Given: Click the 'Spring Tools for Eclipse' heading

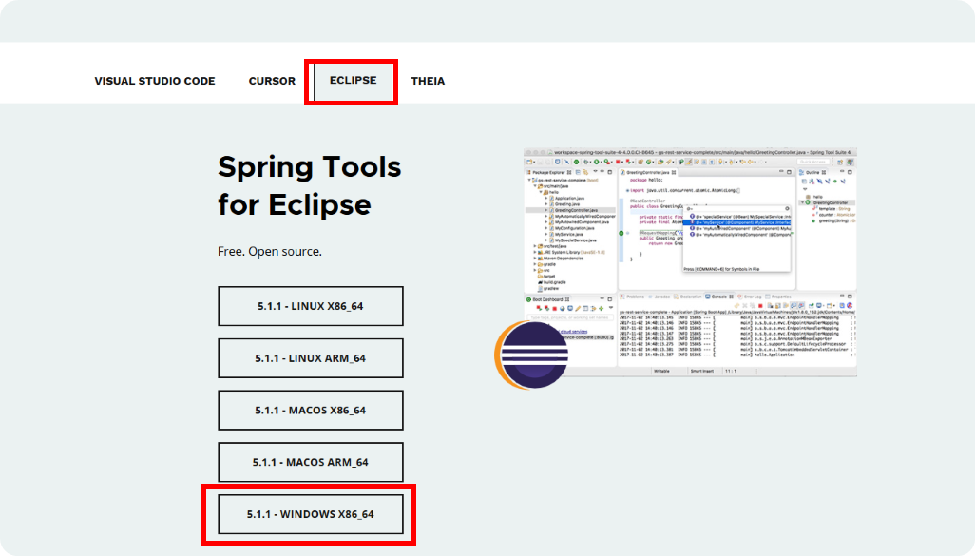Looking at the screenshot, I should [310, 185].
